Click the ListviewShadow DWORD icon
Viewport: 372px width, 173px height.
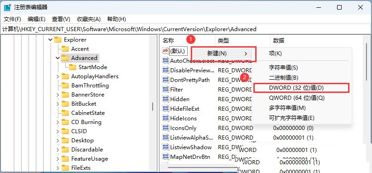pyautogui.click(x=166, y=147)
